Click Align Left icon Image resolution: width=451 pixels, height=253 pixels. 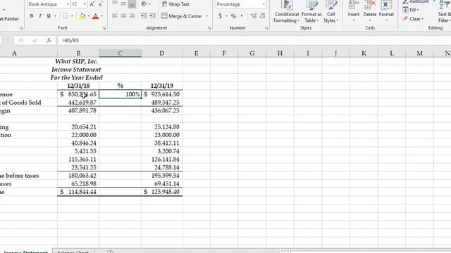click(115, 16)
